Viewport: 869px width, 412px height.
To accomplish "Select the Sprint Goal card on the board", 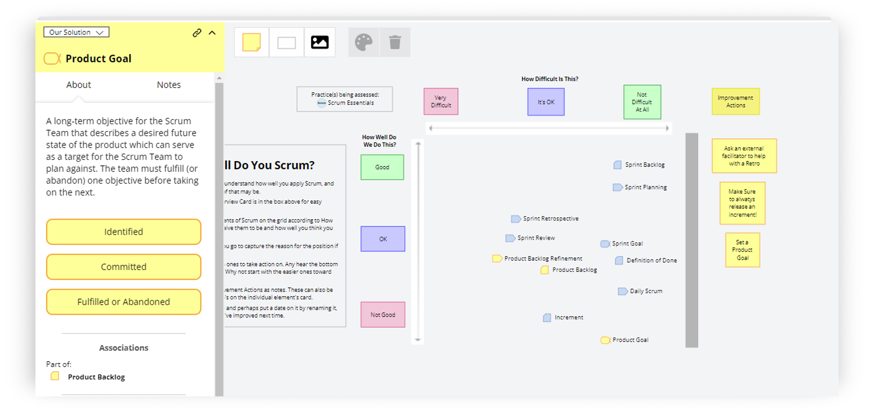I will [x=622, y=243].
